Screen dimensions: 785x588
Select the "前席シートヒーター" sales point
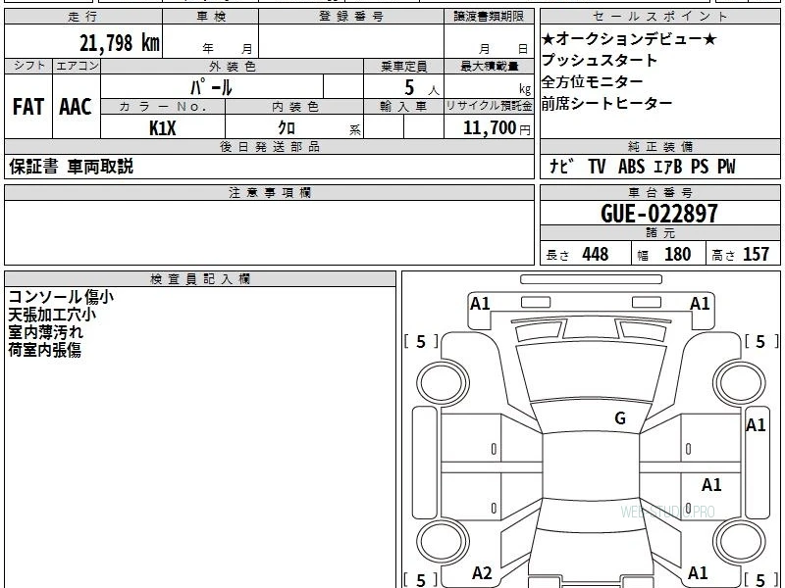pos(606,103)
